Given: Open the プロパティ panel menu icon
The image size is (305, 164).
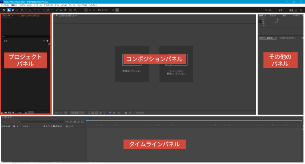Looking at the screenshot, I should (x=276, y=38).
